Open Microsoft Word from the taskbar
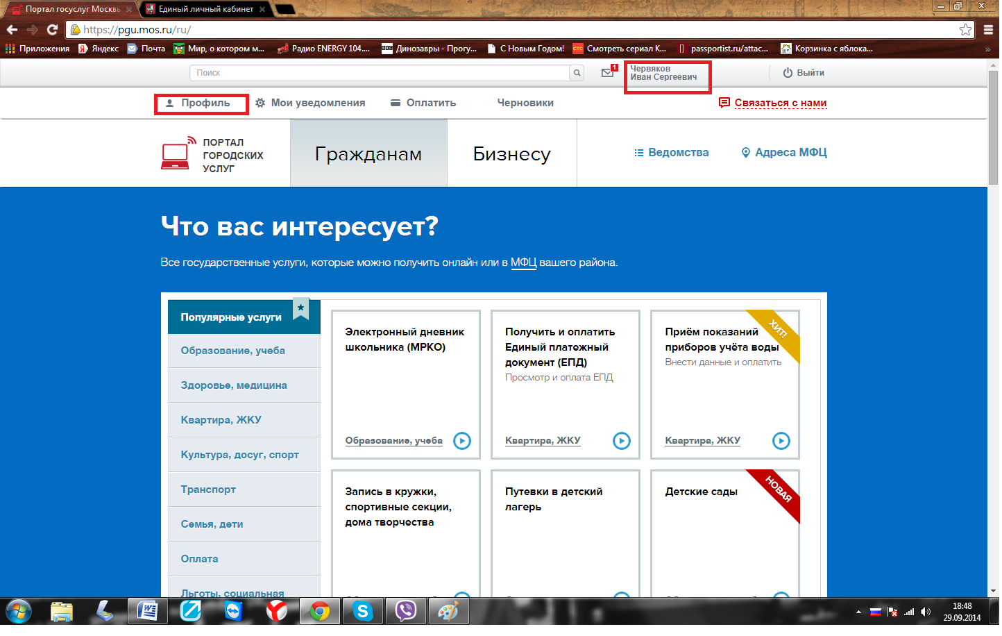The image size is (1002, 636). point(148,612)
